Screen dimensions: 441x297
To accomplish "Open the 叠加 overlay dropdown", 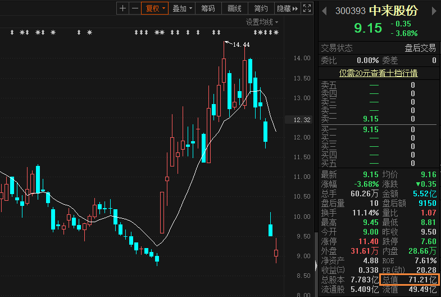I will 182,8.
